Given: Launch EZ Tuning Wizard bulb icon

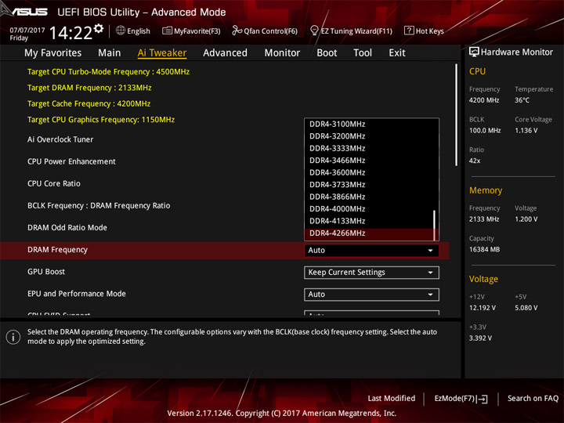Looking at the screenshot, I should (x=314, y=31).
